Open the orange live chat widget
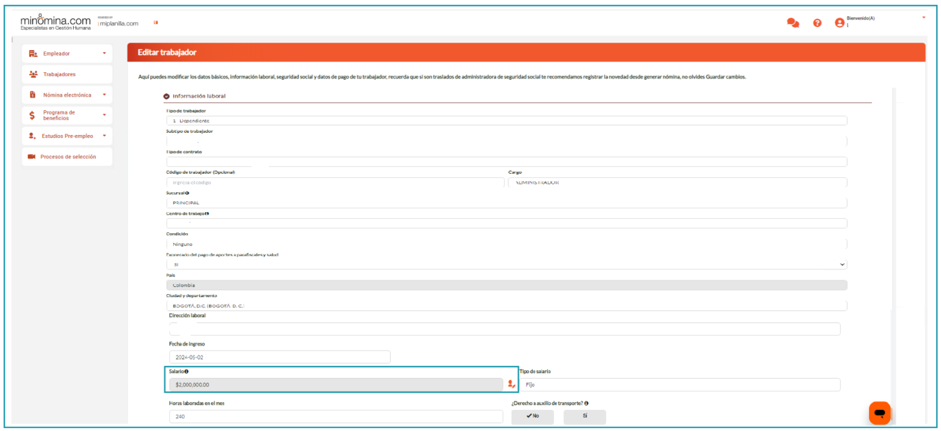The image size is (941, 431). point(879,413)
